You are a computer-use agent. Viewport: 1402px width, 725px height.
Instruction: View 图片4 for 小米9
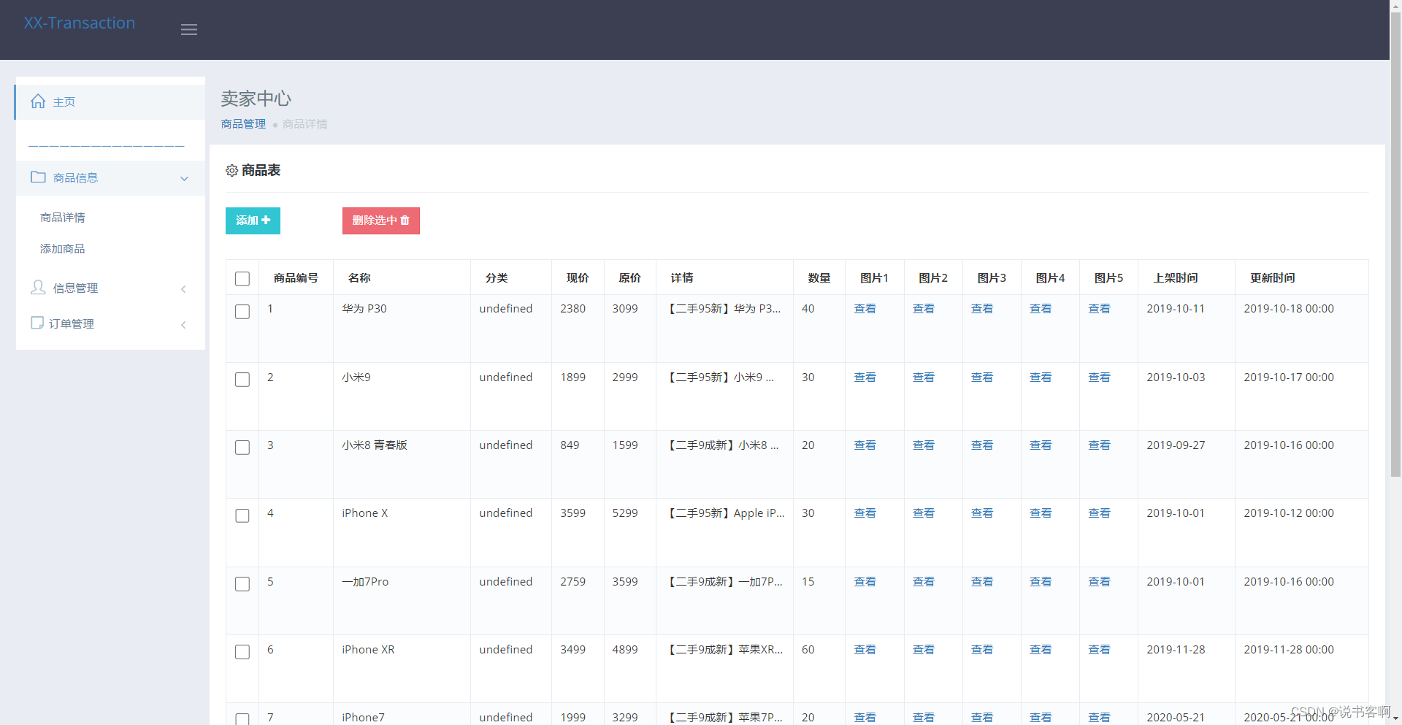coord(1041,377)
